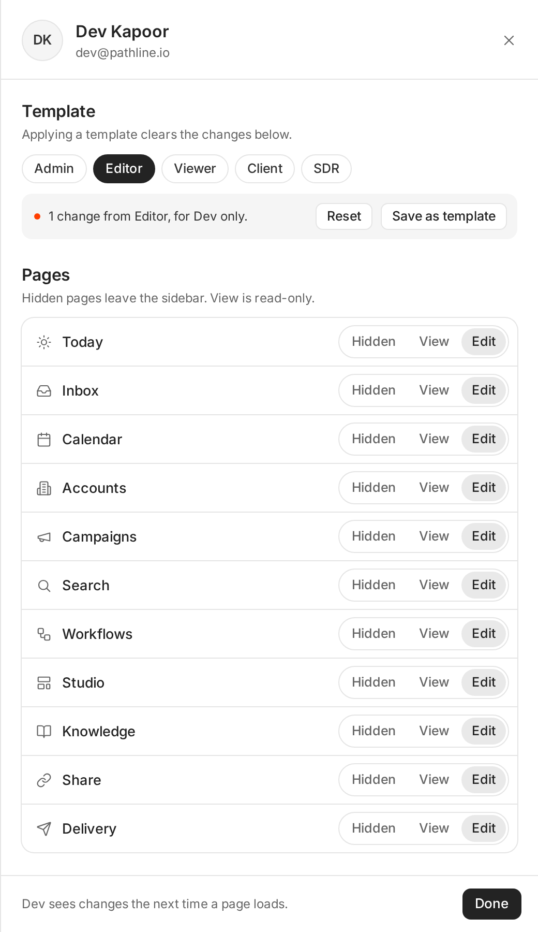
Task: Click the Share link icon
Action: point(44,780)
